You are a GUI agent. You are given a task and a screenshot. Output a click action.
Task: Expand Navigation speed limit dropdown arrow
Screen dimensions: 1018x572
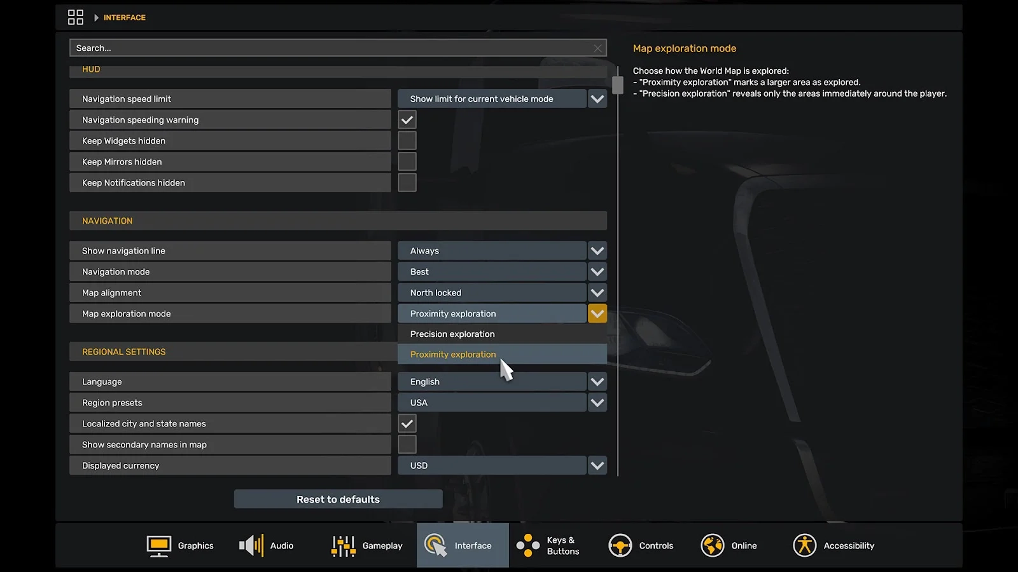coord(597,99)
